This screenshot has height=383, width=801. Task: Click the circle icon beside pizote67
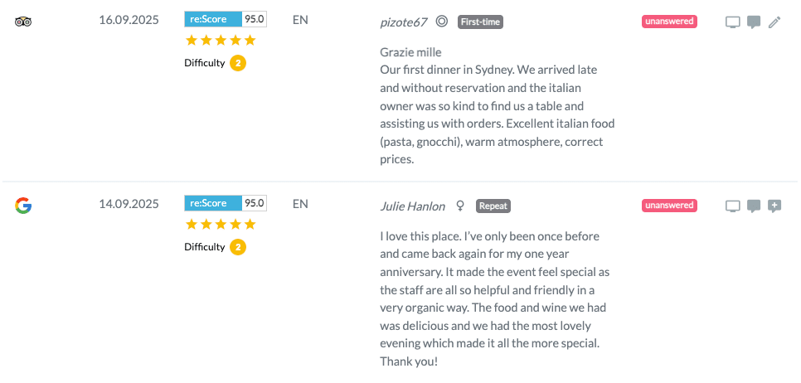(442, 22)
